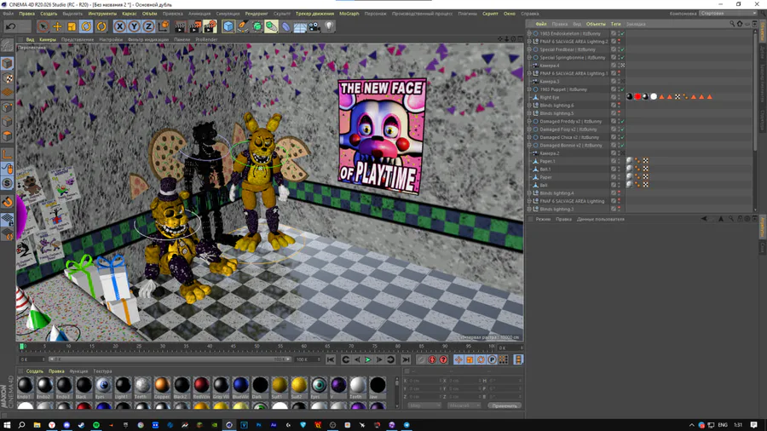This screenshot has height=431, width=767.
Task: Expand Blinds lighting.6 node
Action: click(528, 106)
